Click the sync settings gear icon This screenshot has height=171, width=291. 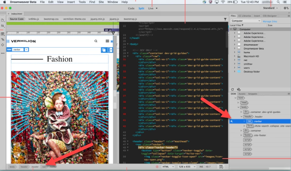pyautogui.click(x=286, y=8)
